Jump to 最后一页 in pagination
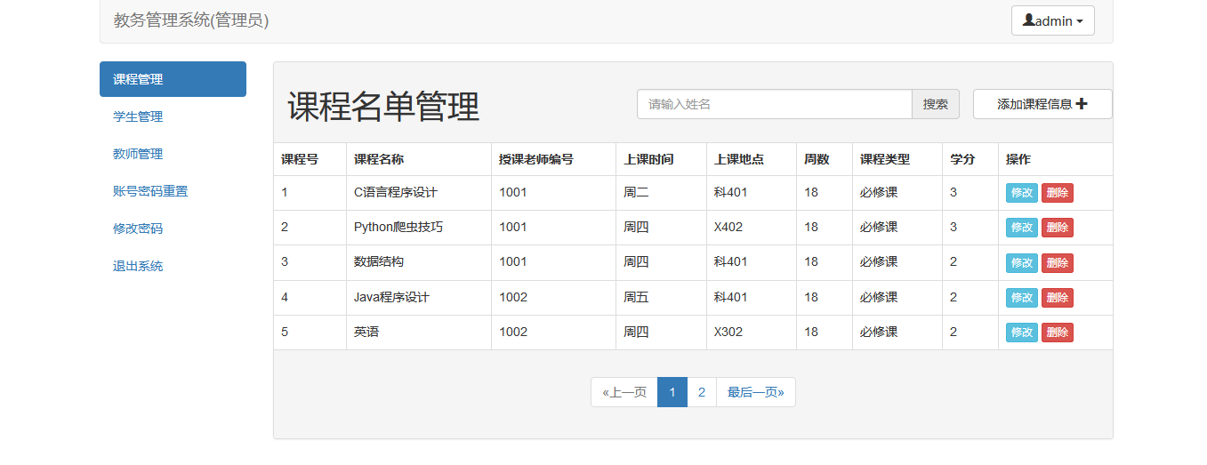The width and height of the screenshot is (1207, 465). point(755,392)
